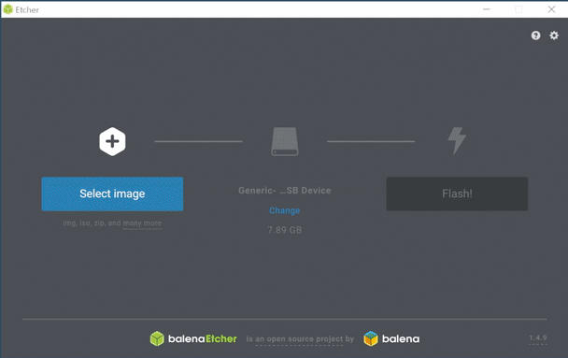Open the 'many more' supported formats link

point(142,223)
